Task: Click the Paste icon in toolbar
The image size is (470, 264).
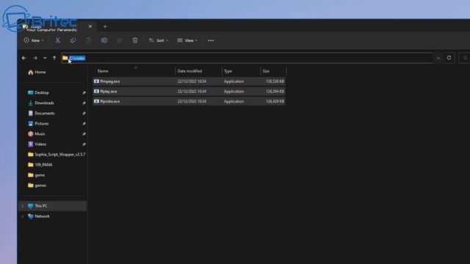Action: (88, 40)
